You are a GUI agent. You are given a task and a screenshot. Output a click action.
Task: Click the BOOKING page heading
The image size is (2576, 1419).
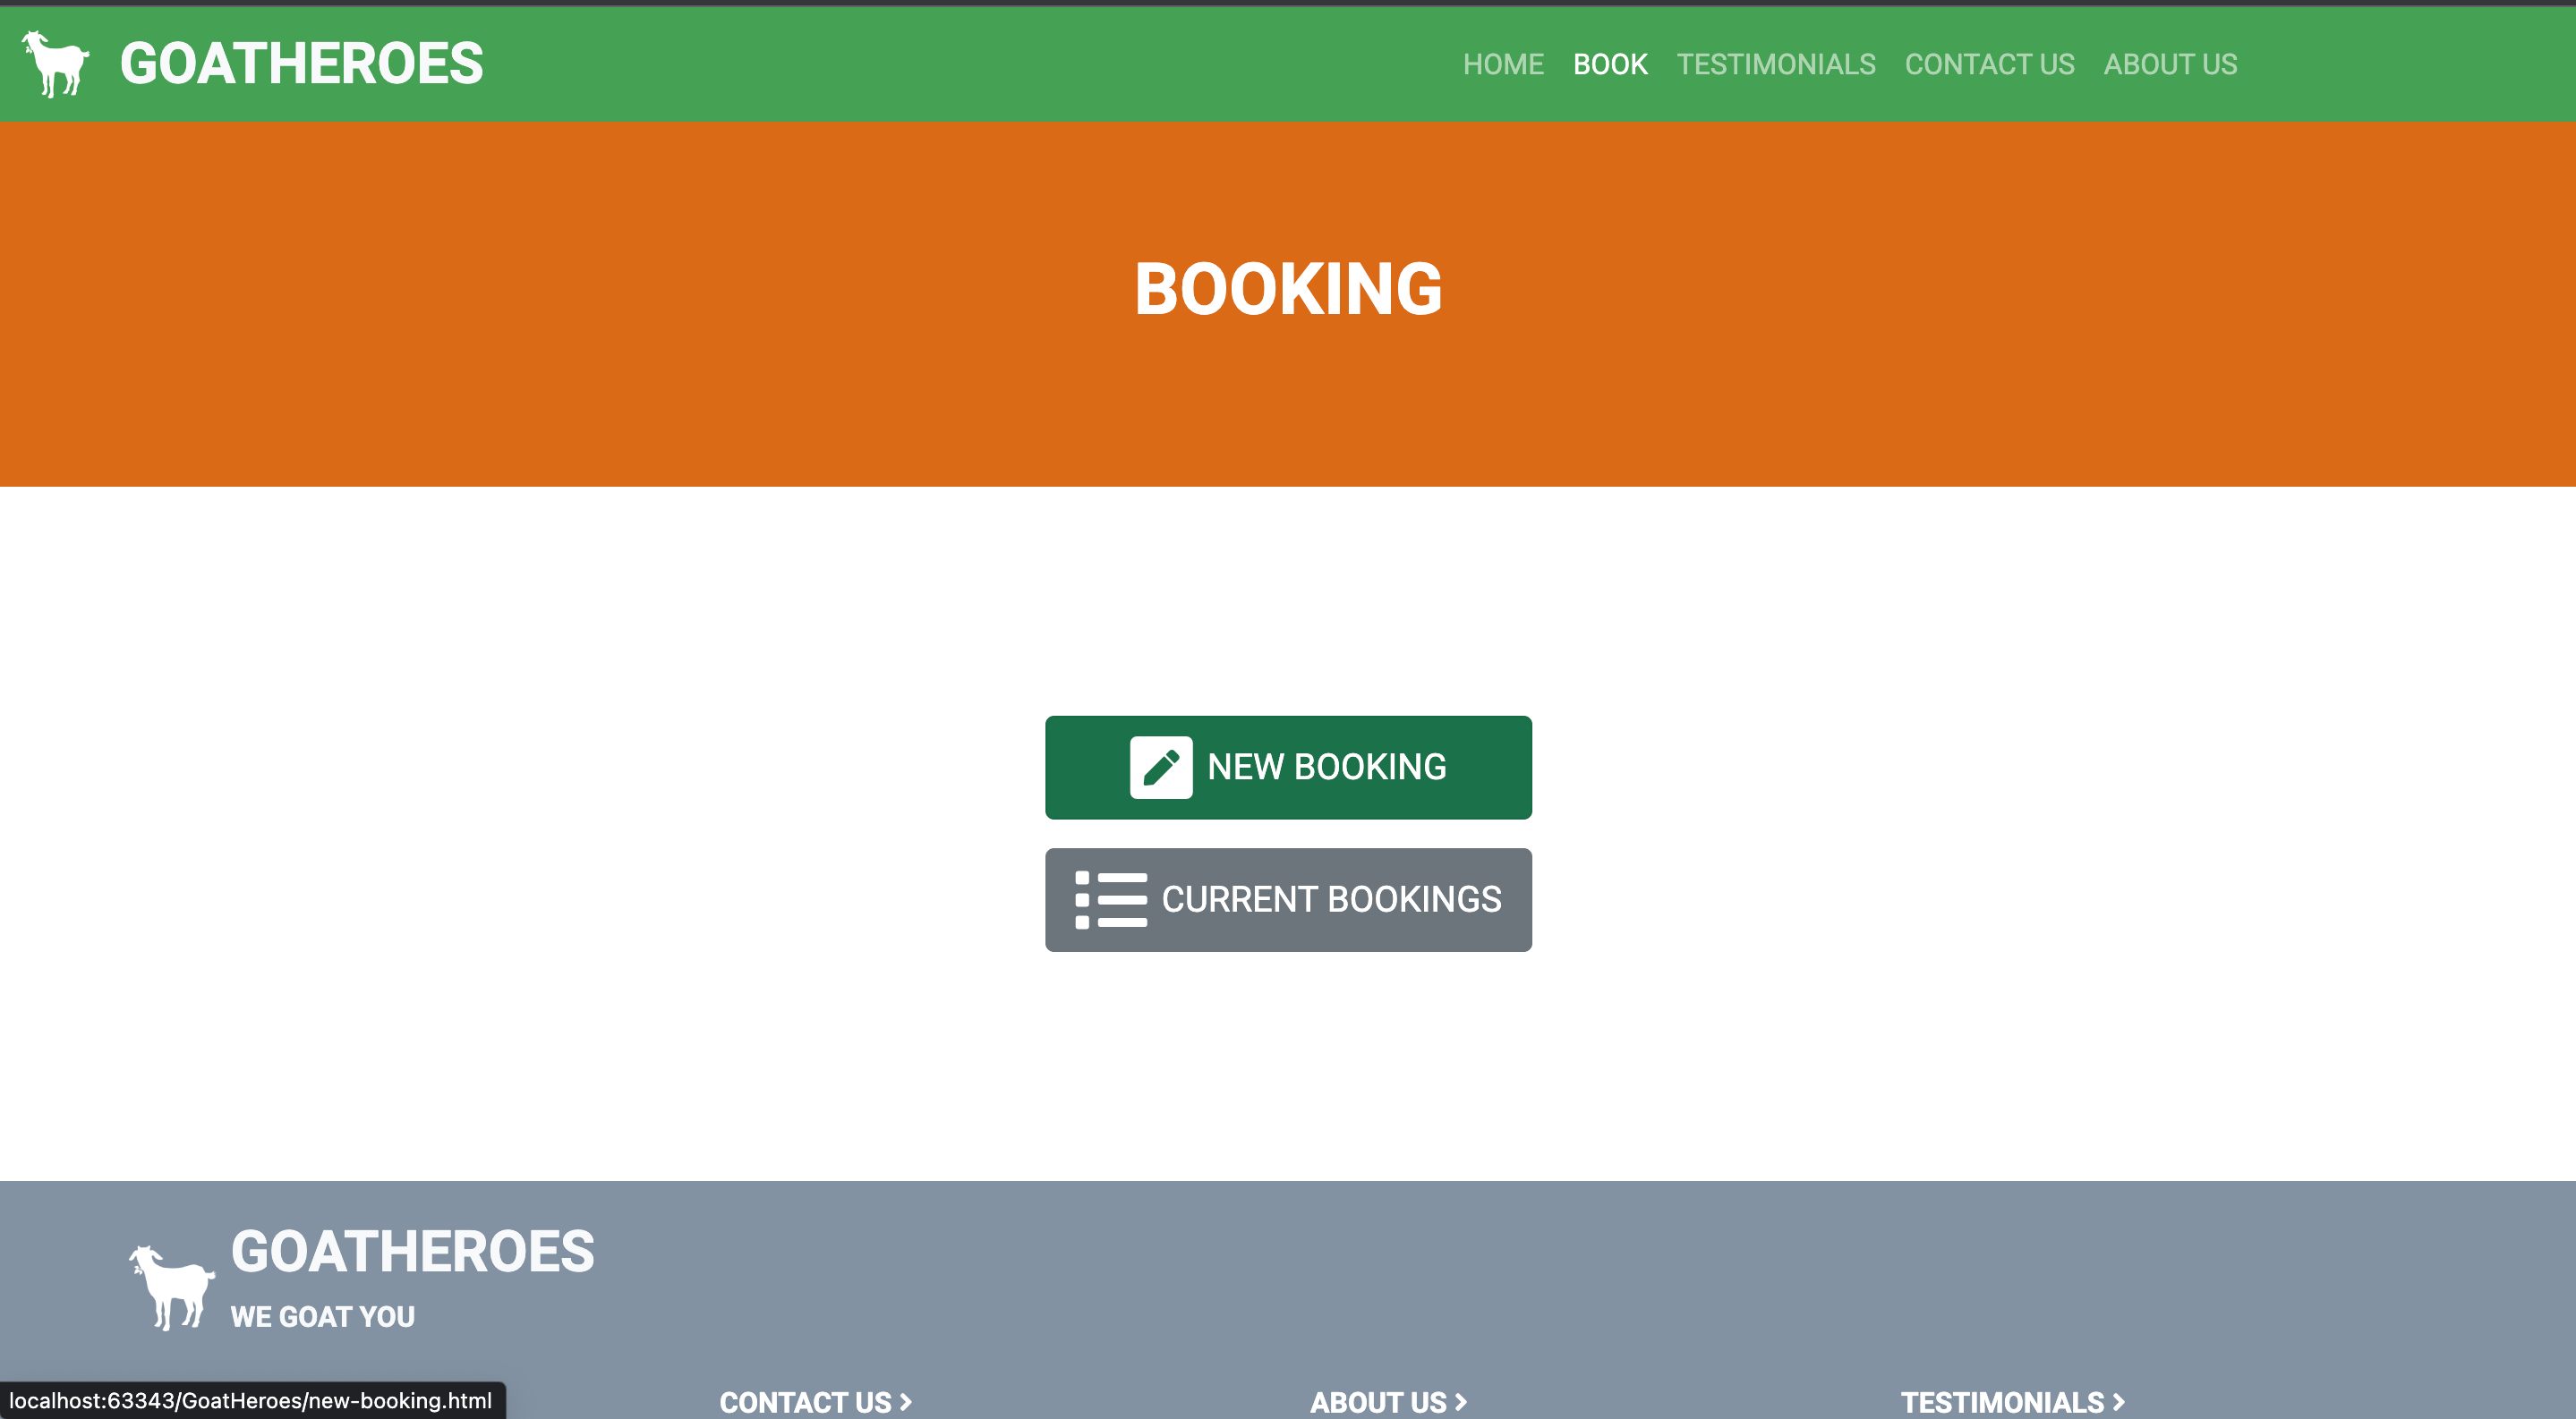coord(1288,290)
